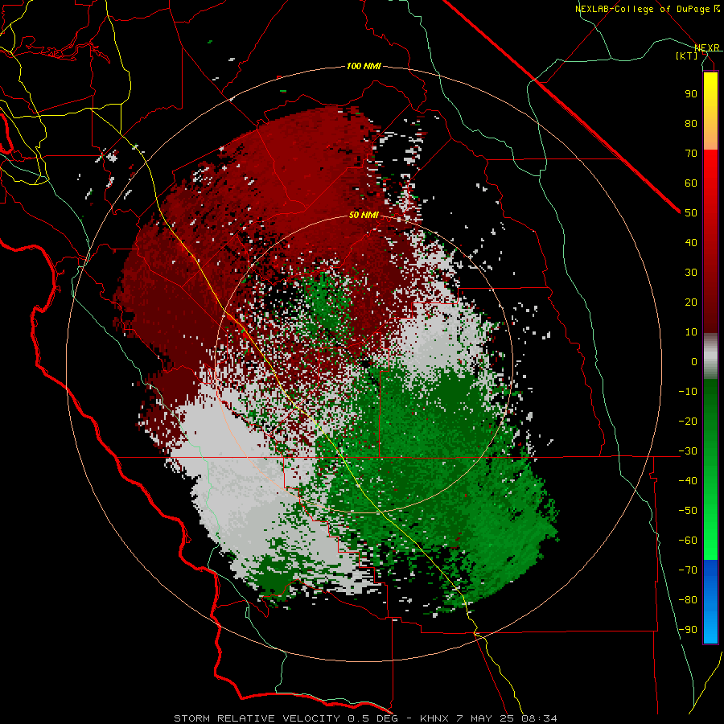Click the "[KT]" units label
724x724 pixels.
tap(687, 56)
